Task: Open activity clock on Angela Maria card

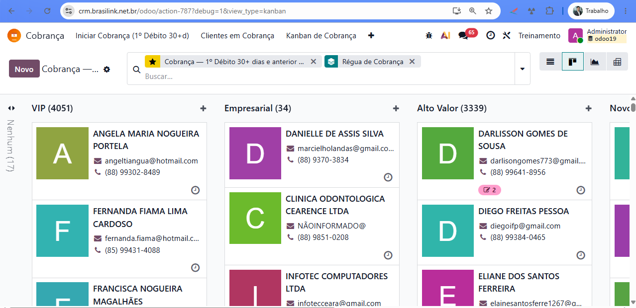Action: (x=196, y=190)
